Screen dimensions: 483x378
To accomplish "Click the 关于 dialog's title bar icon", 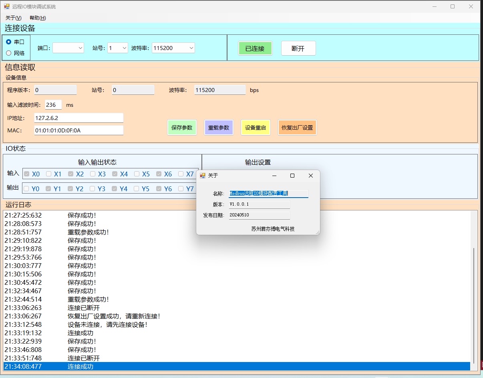I will [203, 175].
